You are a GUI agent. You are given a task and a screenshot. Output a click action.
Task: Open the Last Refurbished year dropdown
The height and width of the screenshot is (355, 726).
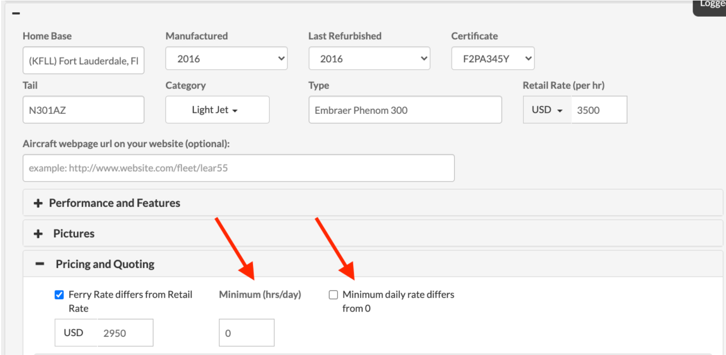click(369, 59)
